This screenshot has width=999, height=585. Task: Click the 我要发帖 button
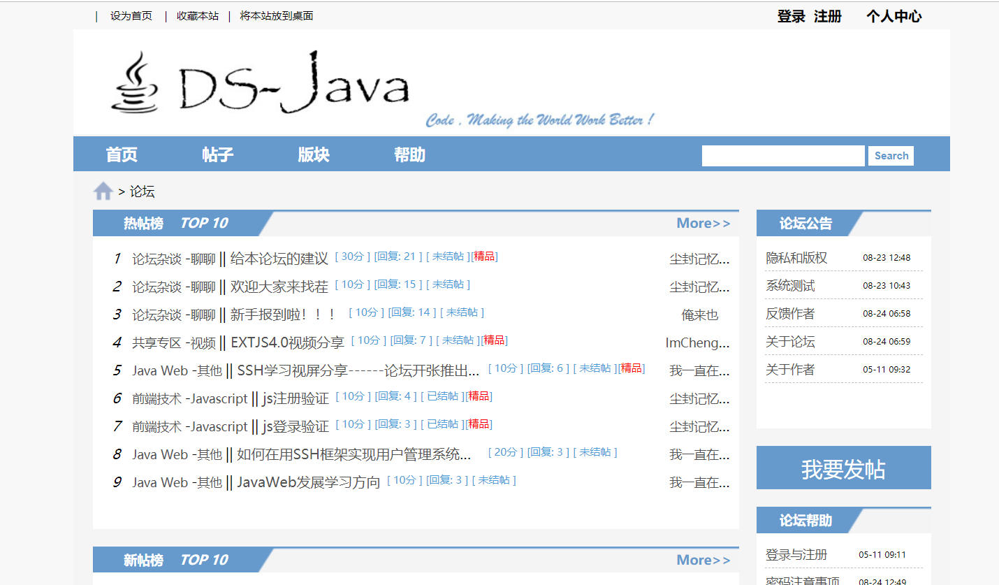[x=844, y=468]
